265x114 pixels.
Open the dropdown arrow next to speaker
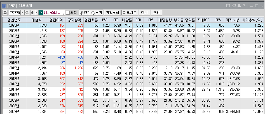[36, 13]
